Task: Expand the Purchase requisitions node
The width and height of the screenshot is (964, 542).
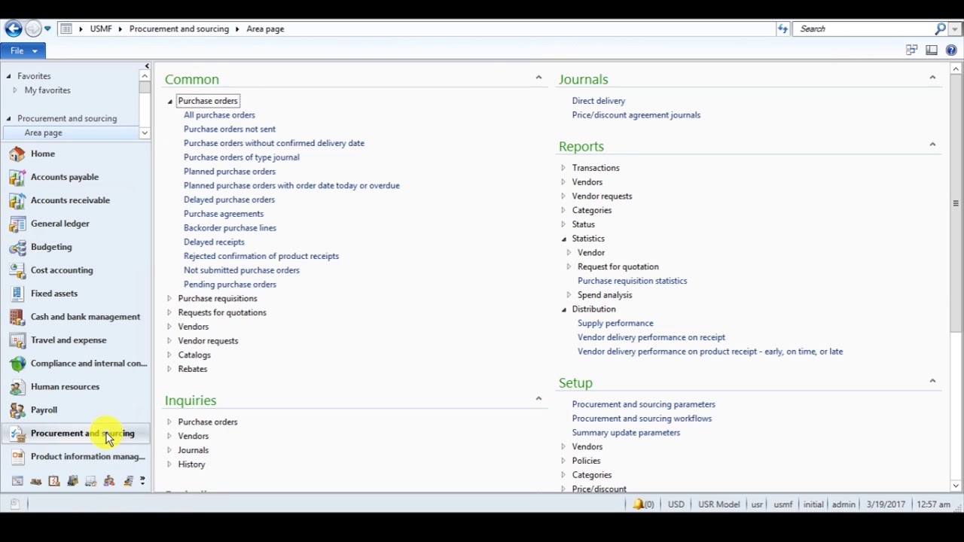Action: pos(169,299)
